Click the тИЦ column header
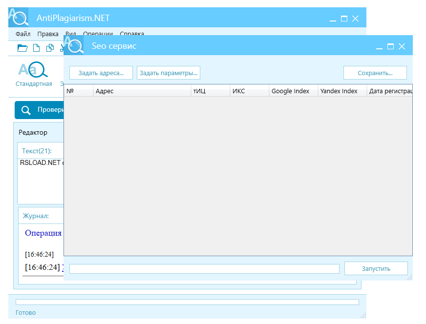426x324 pixels. click(x=211, y=91)
